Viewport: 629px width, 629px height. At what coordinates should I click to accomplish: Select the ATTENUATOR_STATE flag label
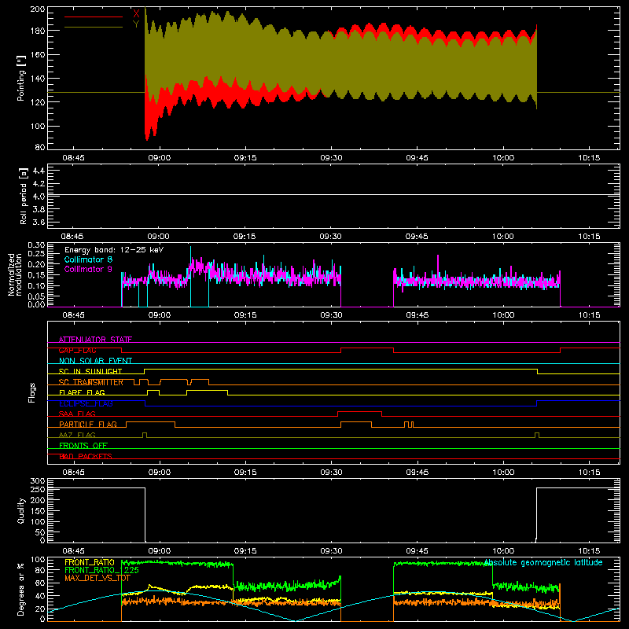(x=95, y=340)
